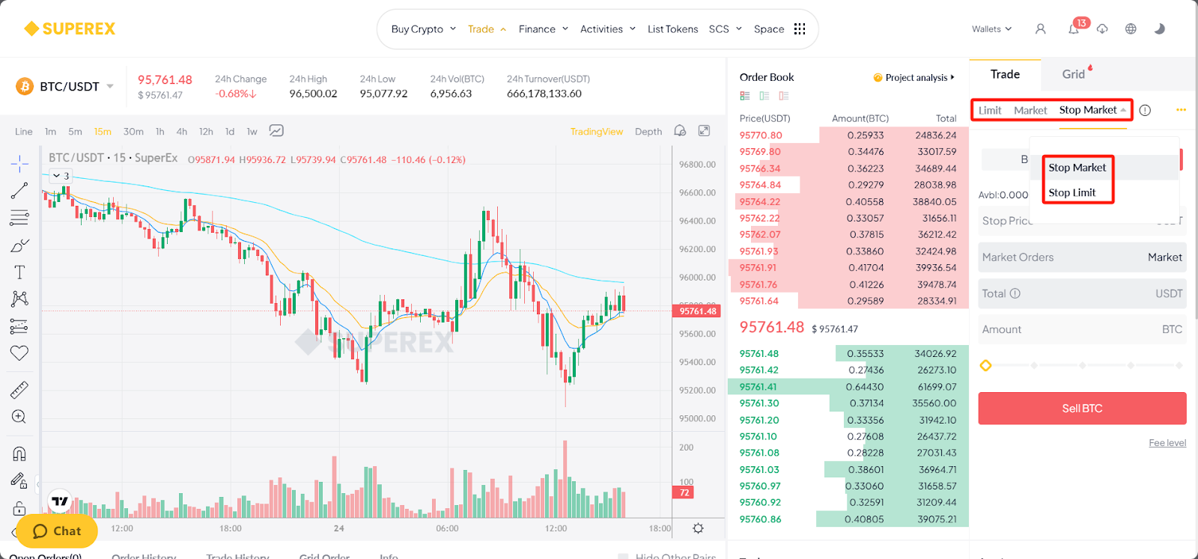Screen dimensions: 1198x559
Task: Open the download app icon
Action: [x=1102, y=29]
